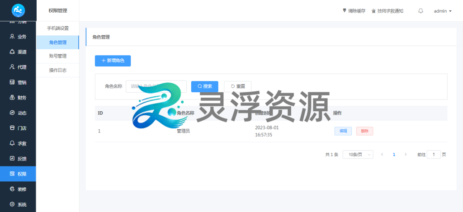This screenshot has height=212, width=463.
Task: Open the 财务 sidebar section
Action: [18, 98]
